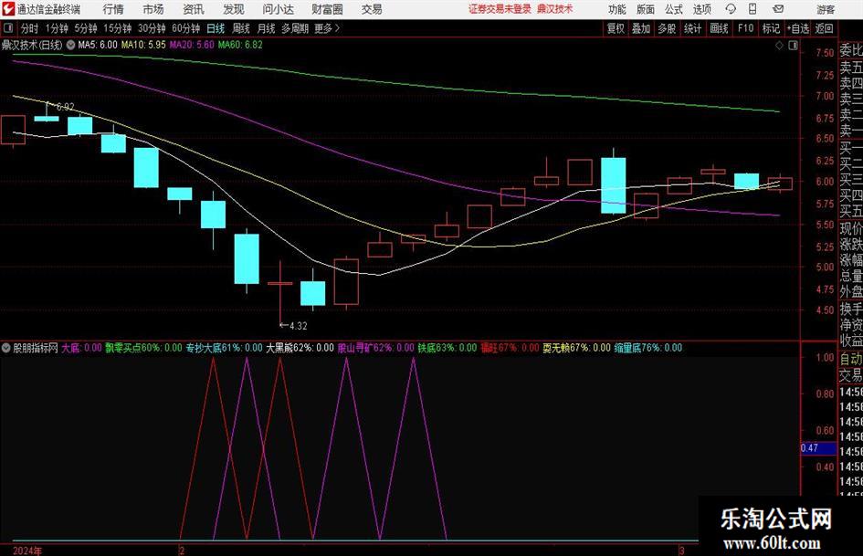Switch to 30分钟 period
This screenshot has width=863, height=556.
(x=152, y=28)
